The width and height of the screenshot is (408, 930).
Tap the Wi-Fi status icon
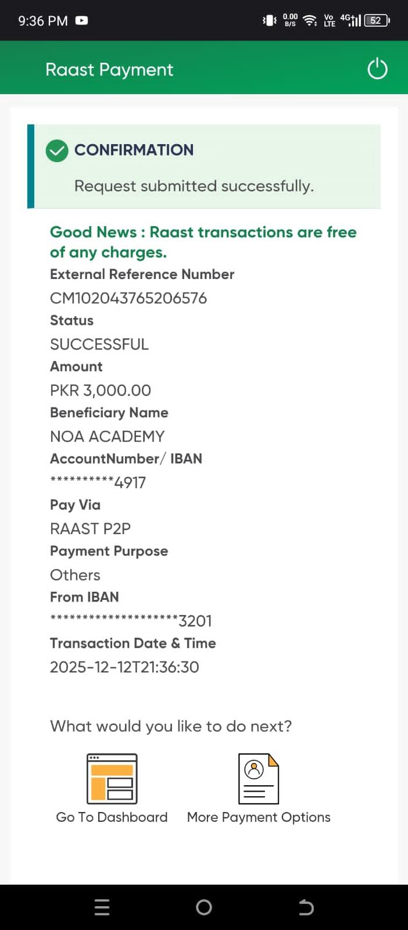[310, 20]
